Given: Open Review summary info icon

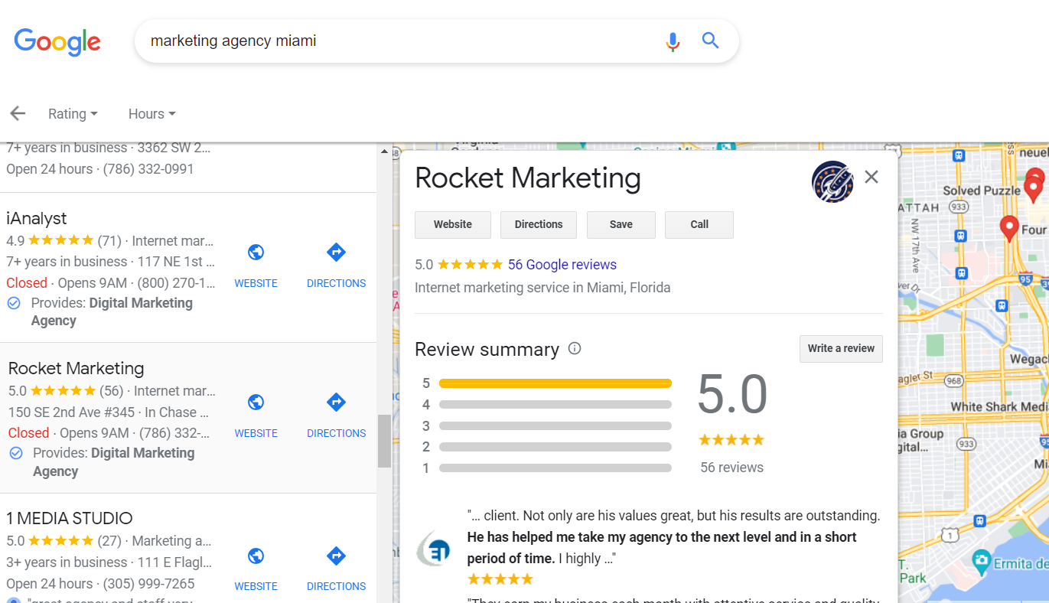Looking at the screenshot, I should point(575,349).
